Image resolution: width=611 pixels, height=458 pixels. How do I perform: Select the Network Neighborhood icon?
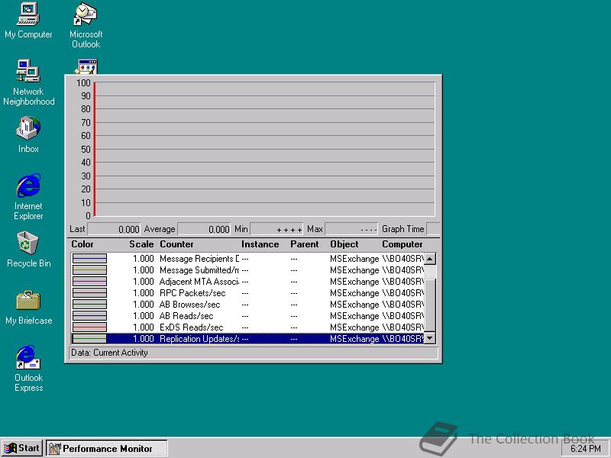[x=28, y=82]
